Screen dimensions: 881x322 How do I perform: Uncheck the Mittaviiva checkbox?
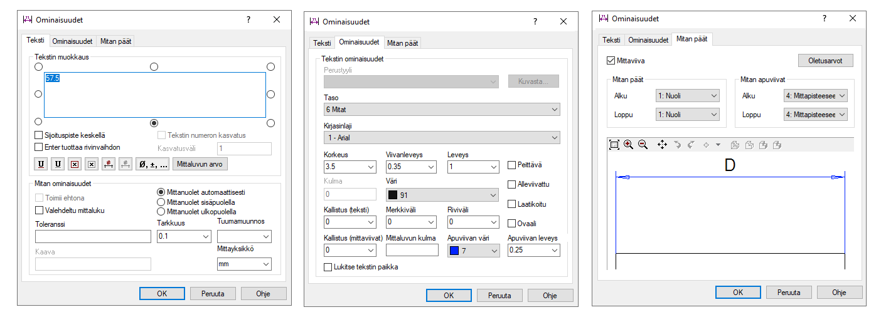[x=611, y=61]
